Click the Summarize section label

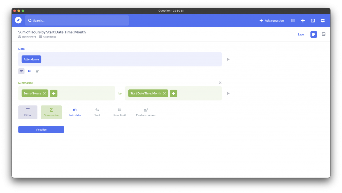25,83
